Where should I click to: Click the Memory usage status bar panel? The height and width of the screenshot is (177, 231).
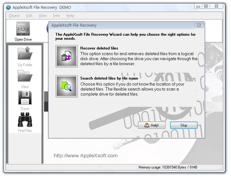tap(168, 167)
